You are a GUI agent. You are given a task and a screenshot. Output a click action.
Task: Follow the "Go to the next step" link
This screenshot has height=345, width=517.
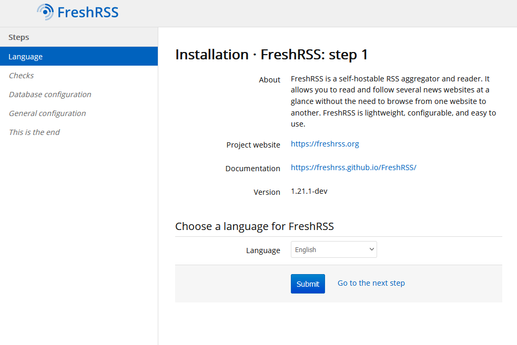[x=371, y=283]
